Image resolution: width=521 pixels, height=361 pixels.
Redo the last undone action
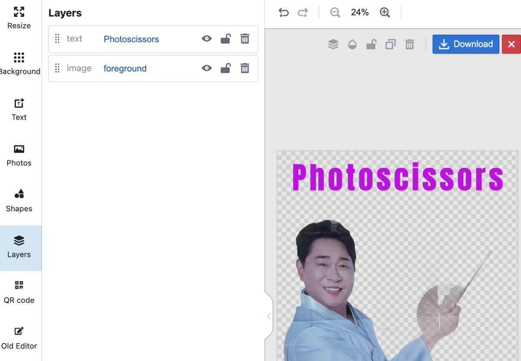[x=303, y=13]
